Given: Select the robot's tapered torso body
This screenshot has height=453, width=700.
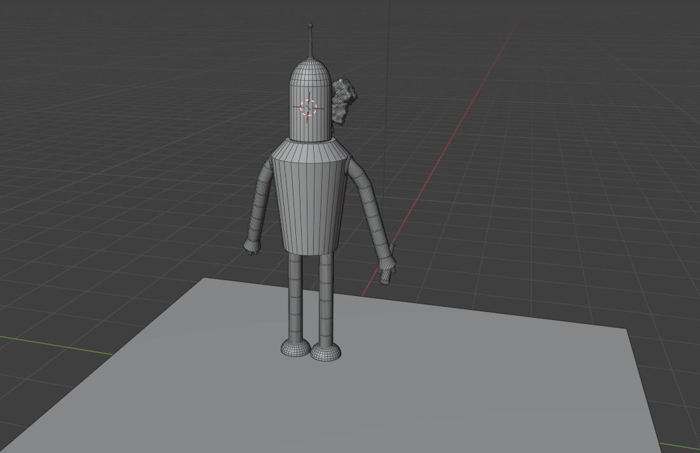Looking at the screenshot, I should (x=309, y=197).
